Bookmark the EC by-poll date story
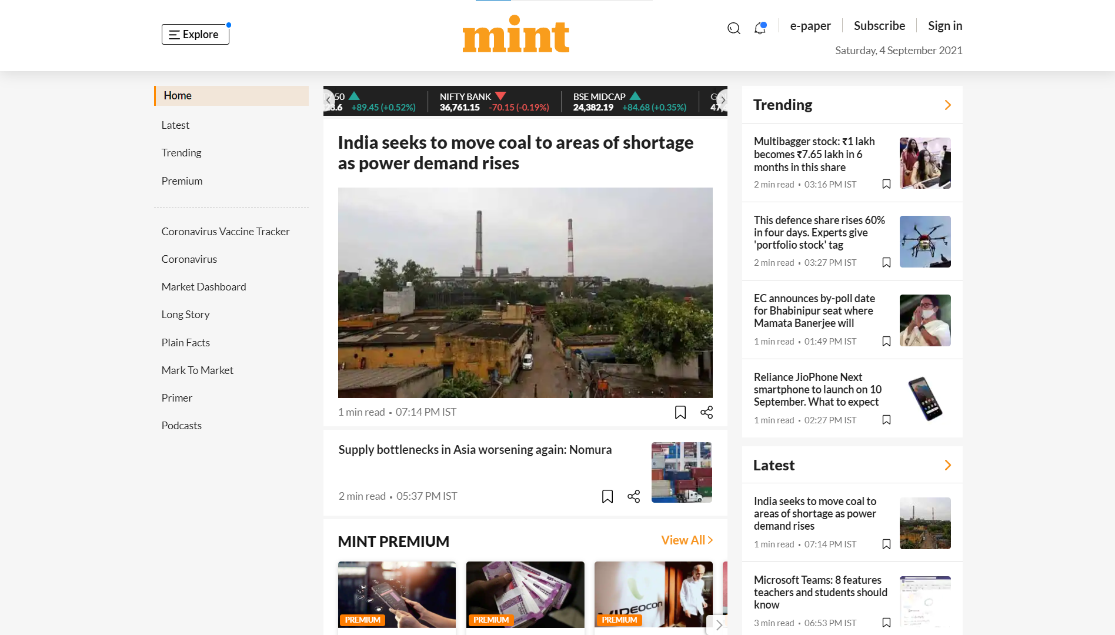The width and height of the screenshot is (1115, 635). tap(886, 341)
